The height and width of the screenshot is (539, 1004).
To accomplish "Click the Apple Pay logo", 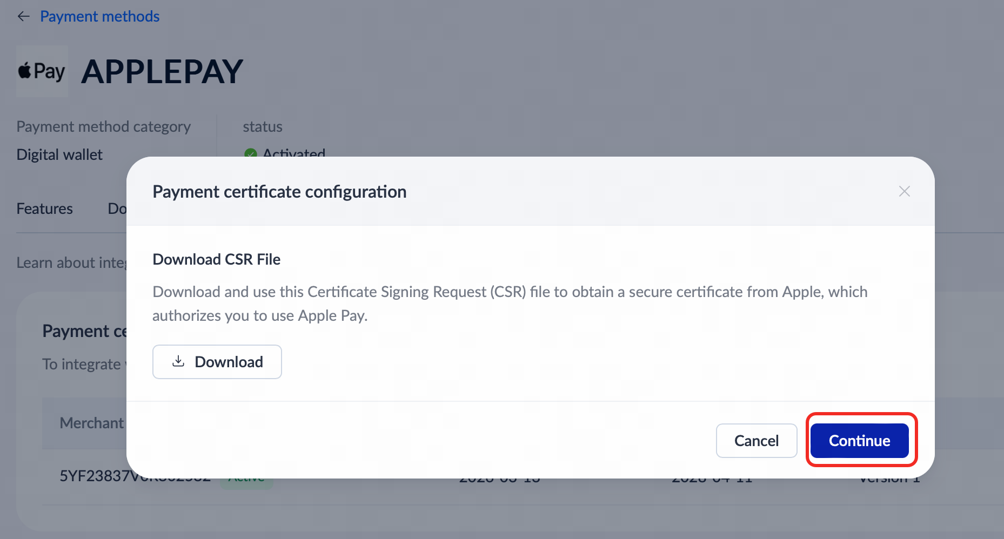I will point(42,71).
